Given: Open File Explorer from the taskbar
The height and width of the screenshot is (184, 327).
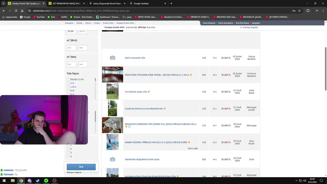Looking at the screenshot, I should (13, 181).
